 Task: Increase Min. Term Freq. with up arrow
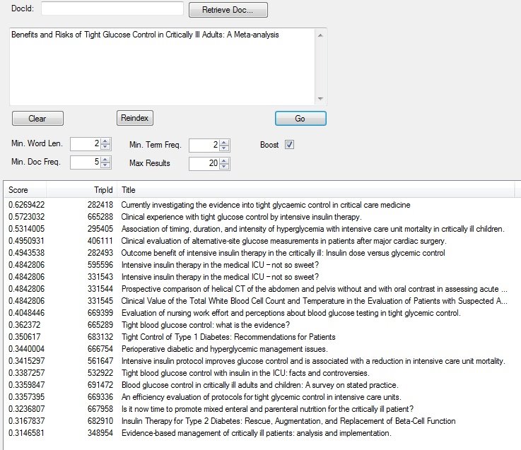[x=224, y=141]
